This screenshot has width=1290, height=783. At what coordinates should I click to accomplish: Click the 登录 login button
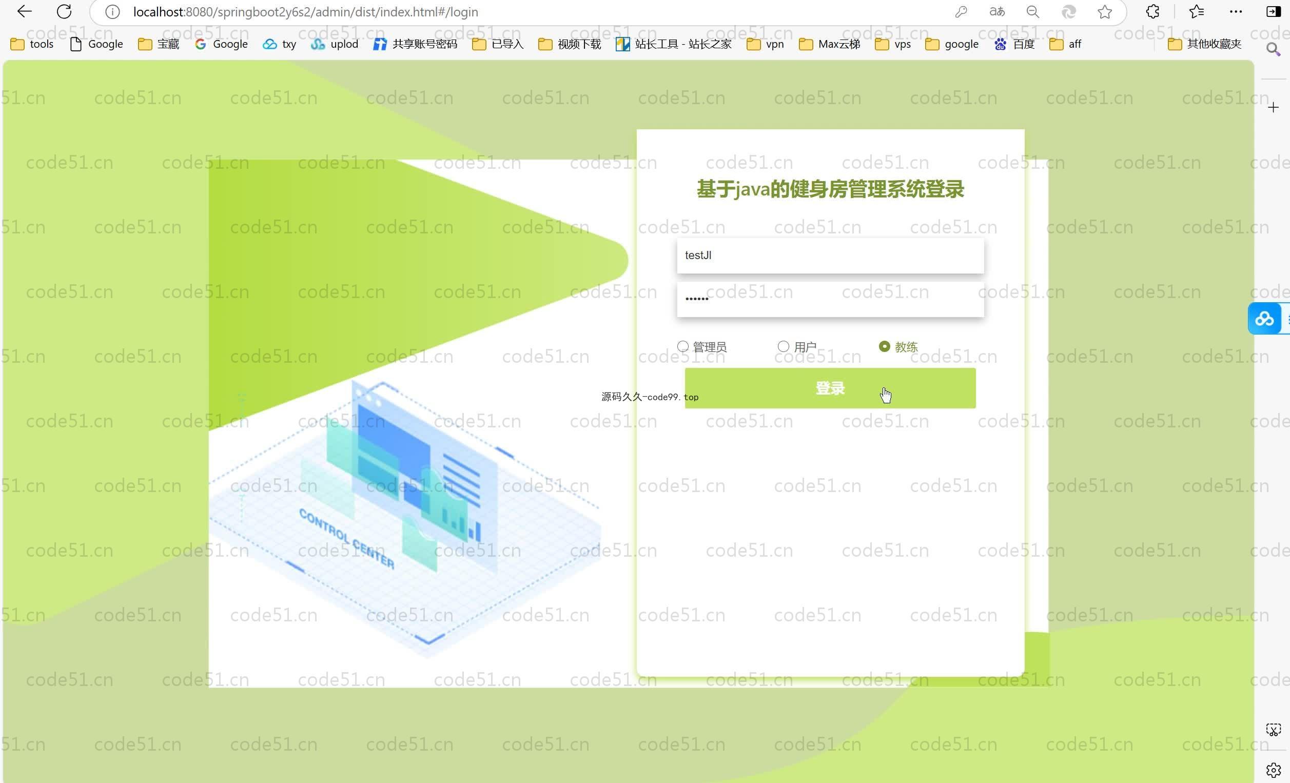[830, 388]
